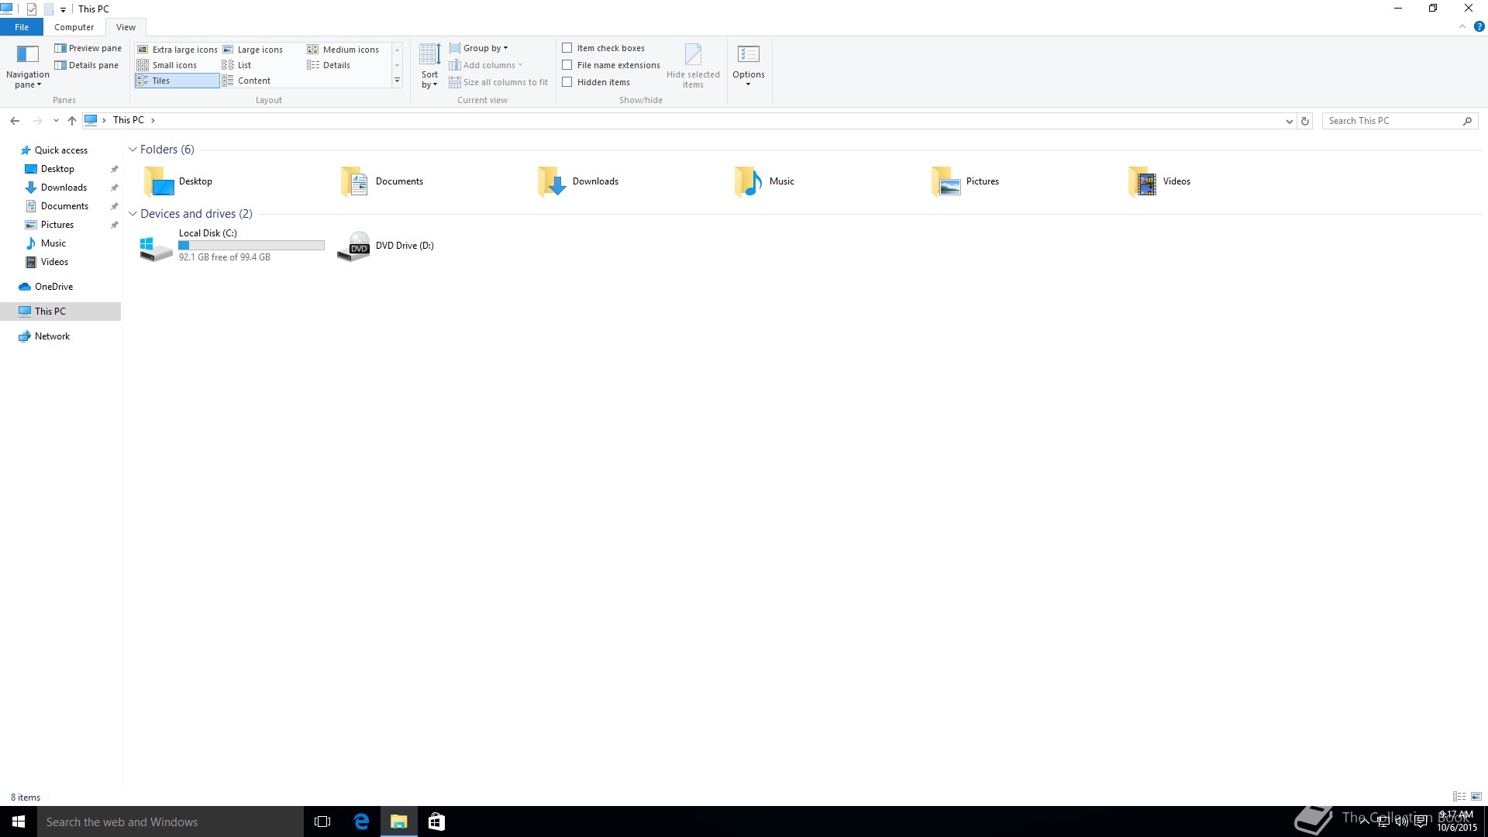The image size is (1488, 837).
Task: Collapse Devices and drives section
Action: click(133, 214)
